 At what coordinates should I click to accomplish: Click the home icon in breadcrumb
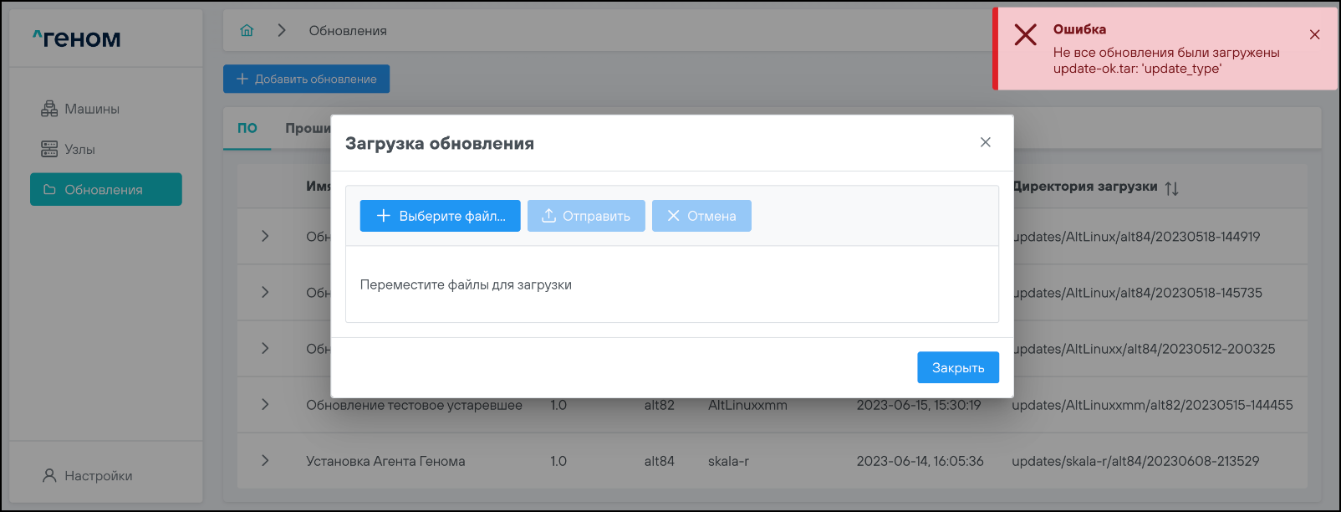tap(247, 30)
